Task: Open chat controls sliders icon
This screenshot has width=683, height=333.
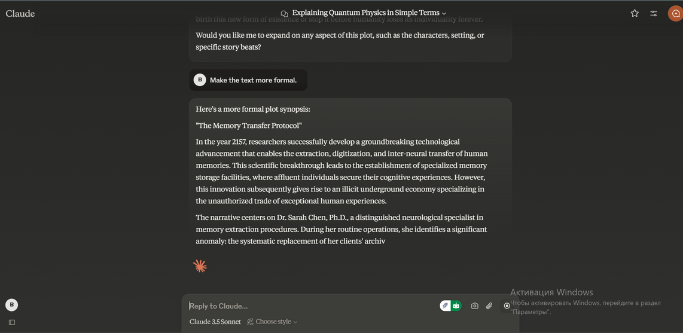Action: [x=654, y=13]
